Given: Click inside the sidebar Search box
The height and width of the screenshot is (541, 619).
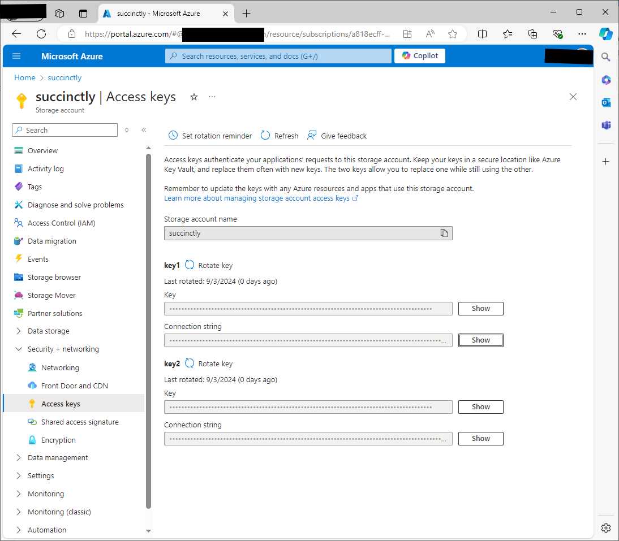Looking at the screenshot, I should coord(64,130).
